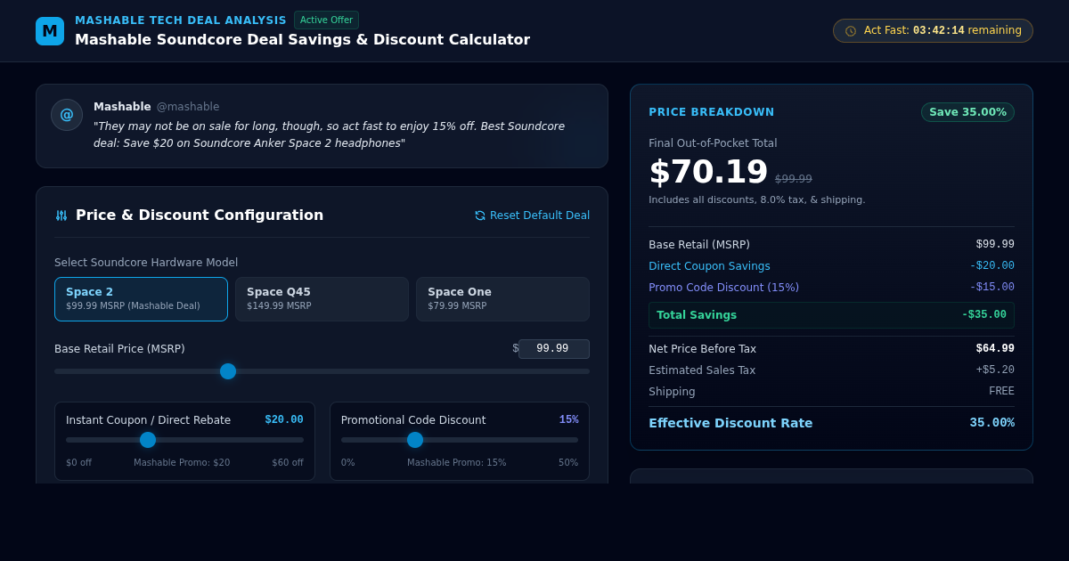Click the MASHABLE TECH DEAL ANALYSIS header text
Viewport: 1069px width, 561px height.
point(181,20)
